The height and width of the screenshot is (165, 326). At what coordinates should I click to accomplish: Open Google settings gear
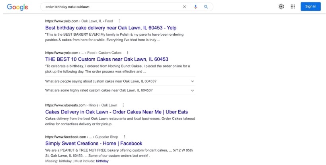click(281, 6)
